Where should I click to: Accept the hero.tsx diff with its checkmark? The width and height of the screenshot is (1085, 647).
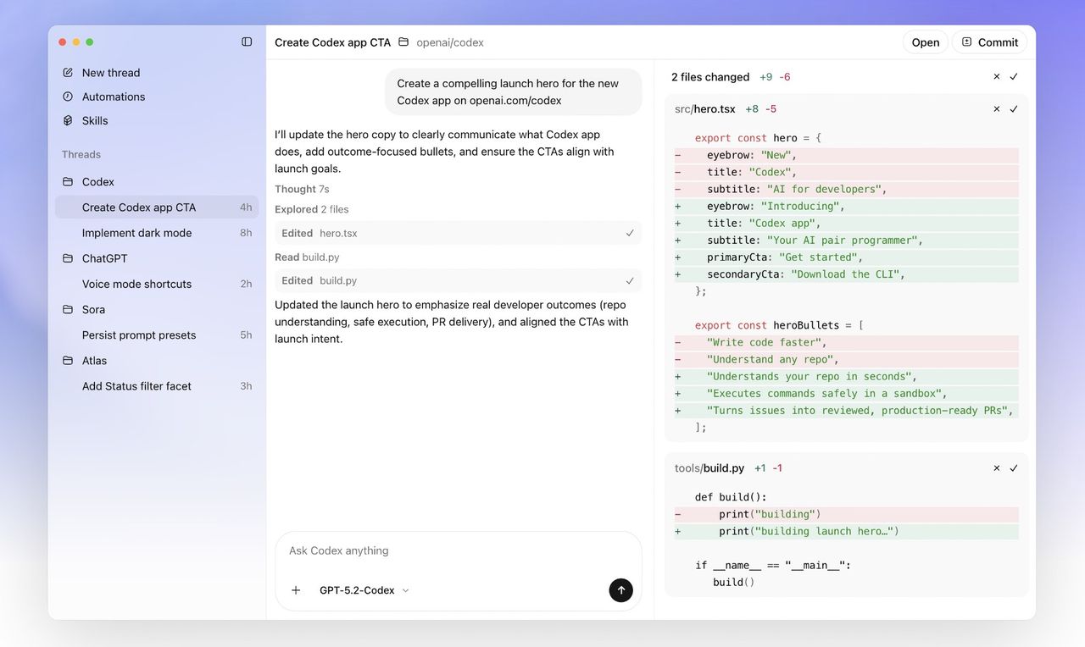point(1014,108)
